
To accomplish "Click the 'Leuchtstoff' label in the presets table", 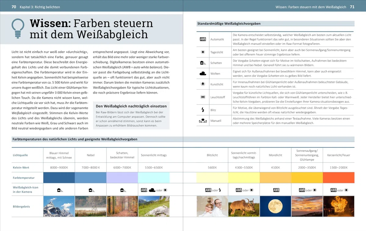I will [218, 97].
